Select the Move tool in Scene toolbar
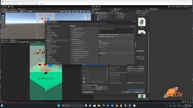This screenshot has height=108, width=193. pyautogui.click(x=3, y=18)
